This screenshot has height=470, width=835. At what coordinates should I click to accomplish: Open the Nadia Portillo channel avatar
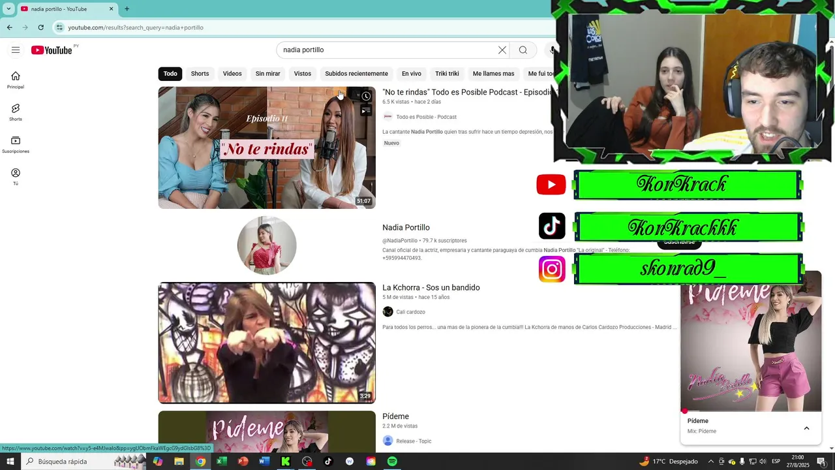tap(267, 245)
